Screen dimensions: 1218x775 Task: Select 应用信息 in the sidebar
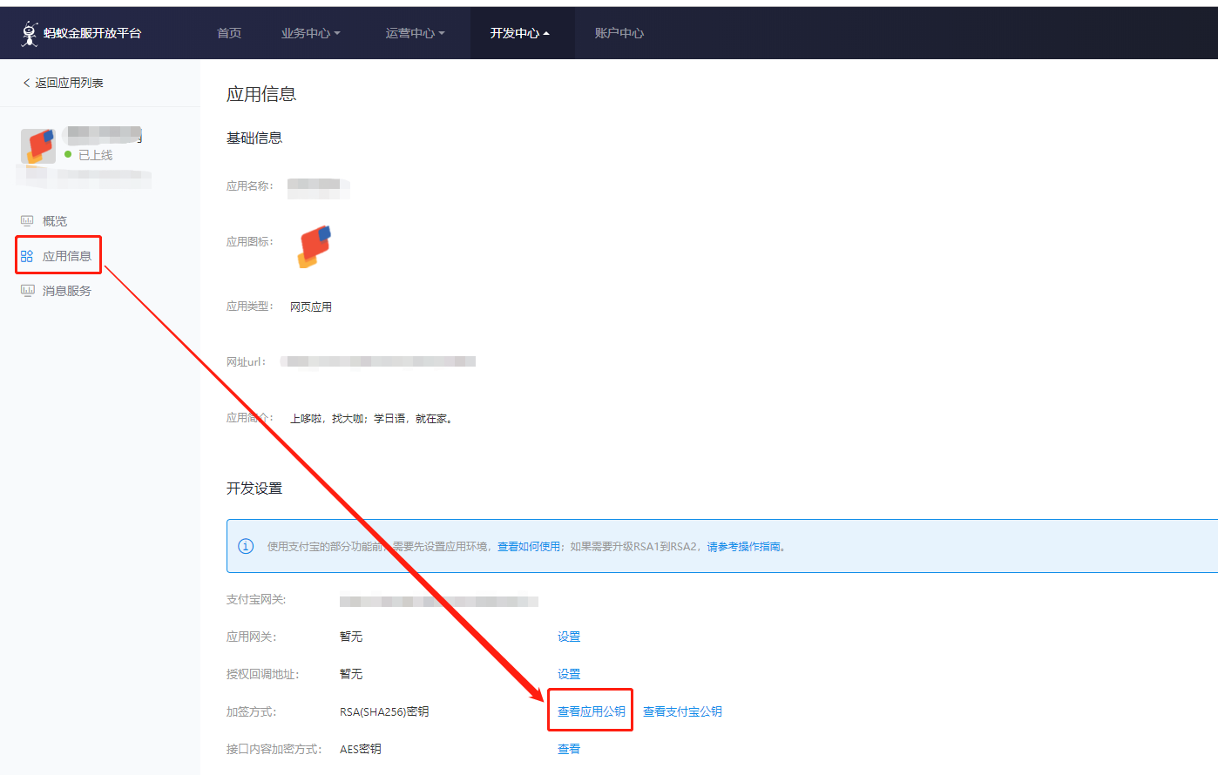pos(67,256)
